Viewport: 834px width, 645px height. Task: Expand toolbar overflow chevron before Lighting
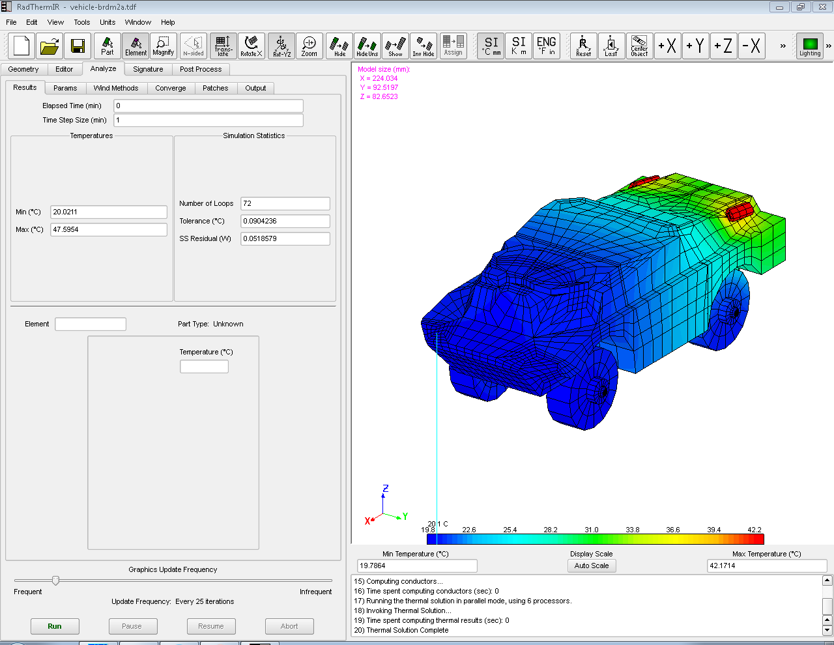point(783,46)
